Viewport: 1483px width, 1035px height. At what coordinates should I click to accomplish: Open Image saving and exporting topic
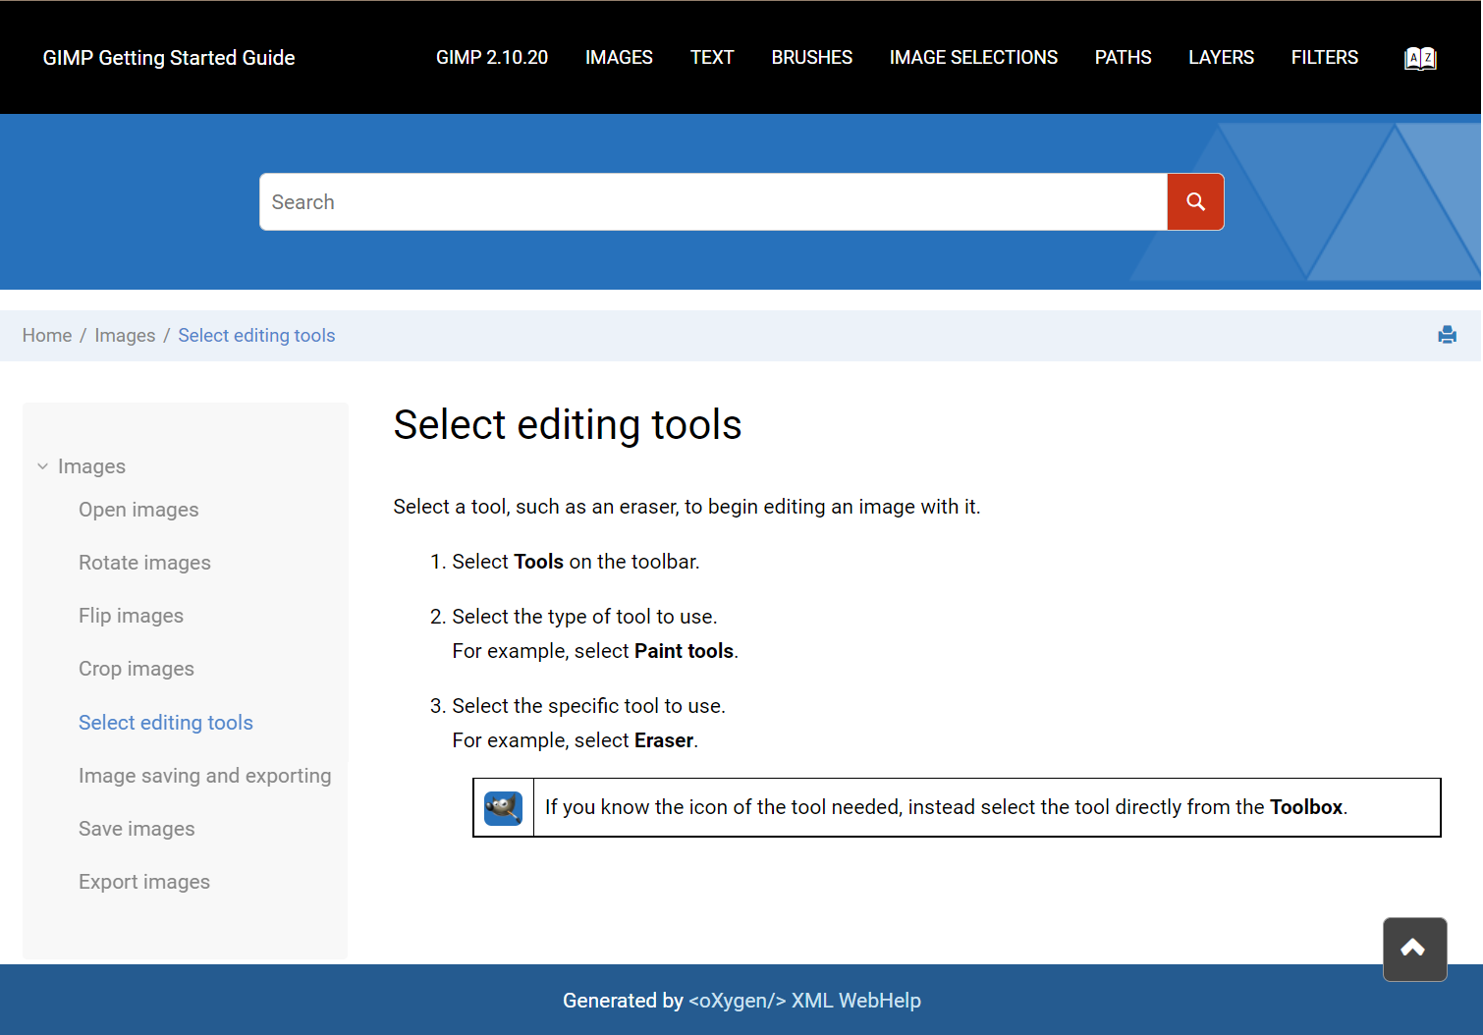(x=205, y=776)
